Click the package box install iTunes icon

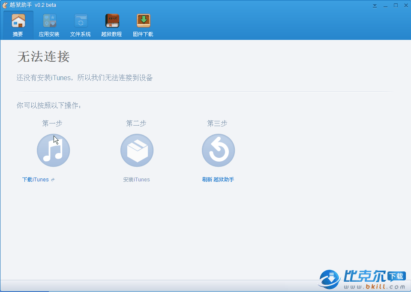pyautogui.click(x=137, y=151)
